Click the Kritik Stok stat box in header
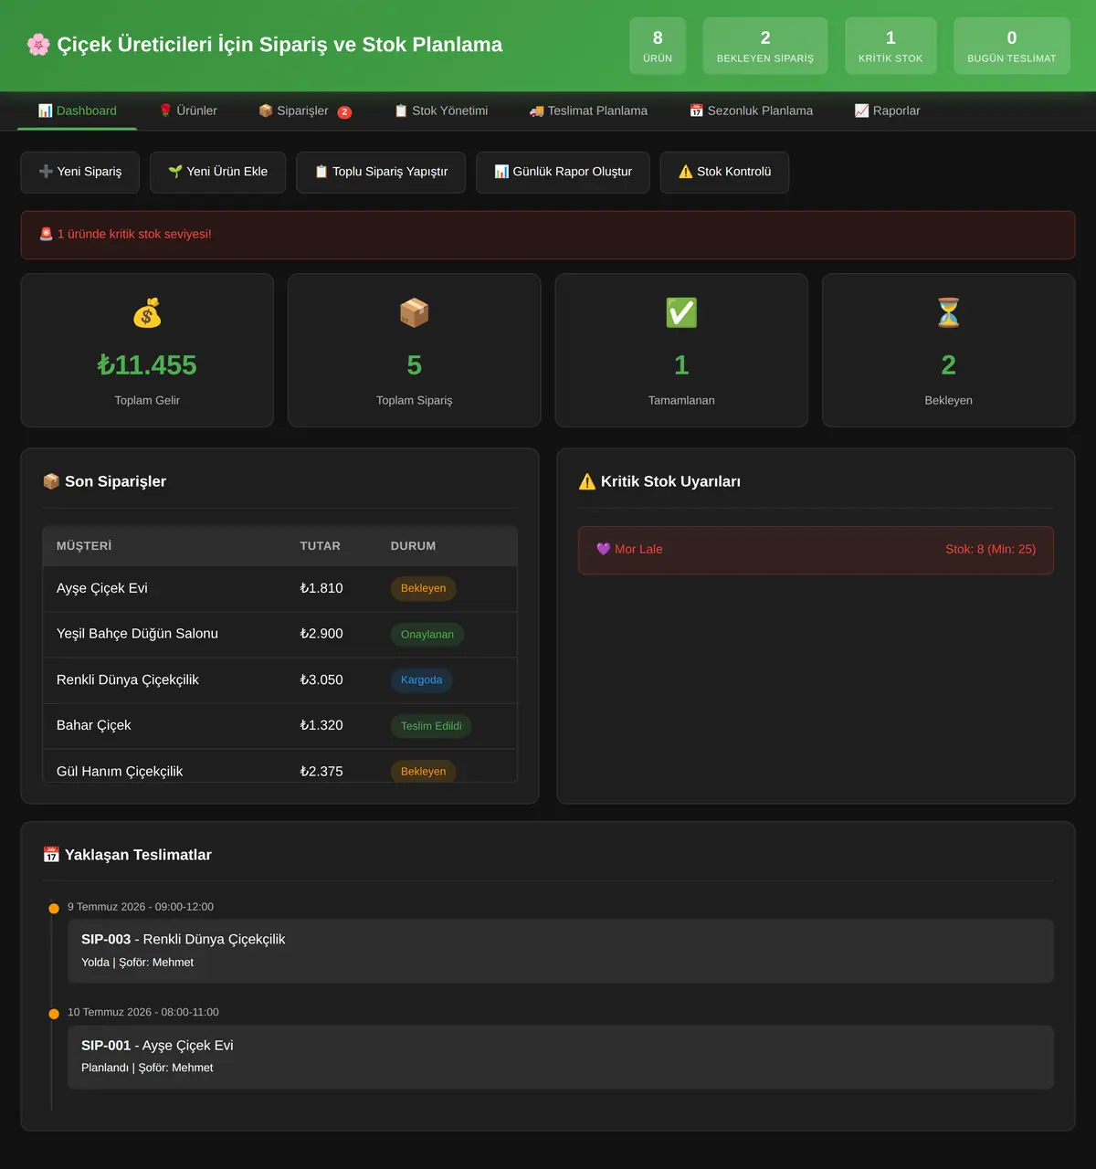The width and height of the screenshot is (1096, 1169). 890,46
